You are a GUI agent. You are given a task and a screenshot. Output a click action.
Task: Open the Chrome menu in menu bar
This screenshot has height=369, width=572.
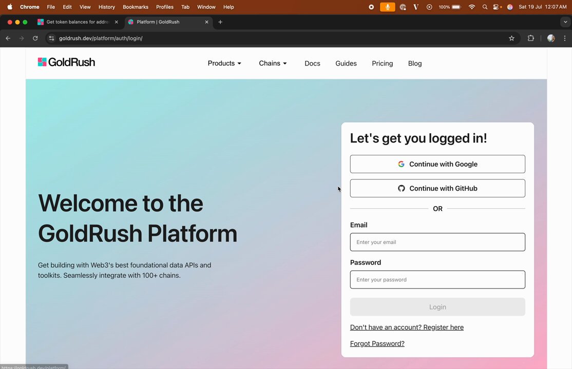[30, 7]
